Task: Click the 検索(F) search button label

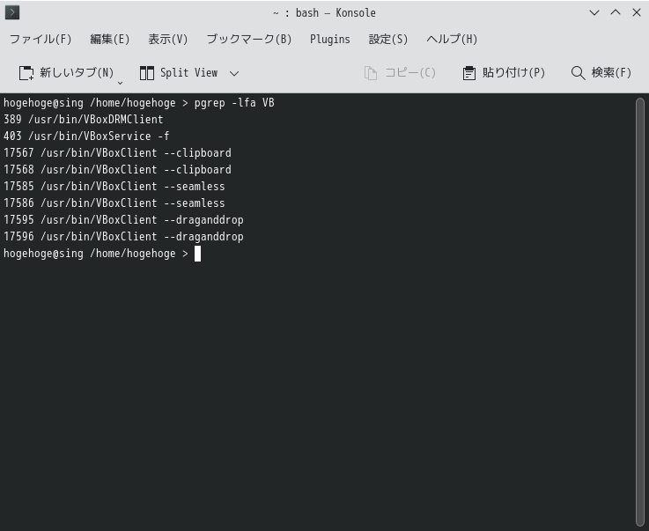Action: [x=611, y=72]
